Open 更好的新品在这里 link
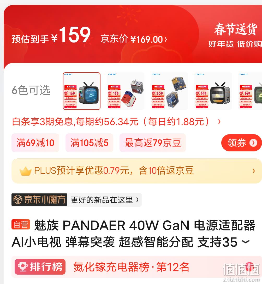 104,200
